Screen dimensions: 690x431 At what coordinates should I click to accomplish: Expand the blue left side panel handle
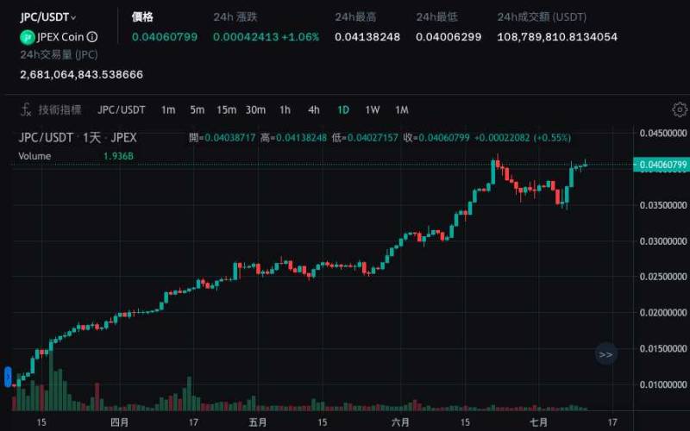click(8, 377)
